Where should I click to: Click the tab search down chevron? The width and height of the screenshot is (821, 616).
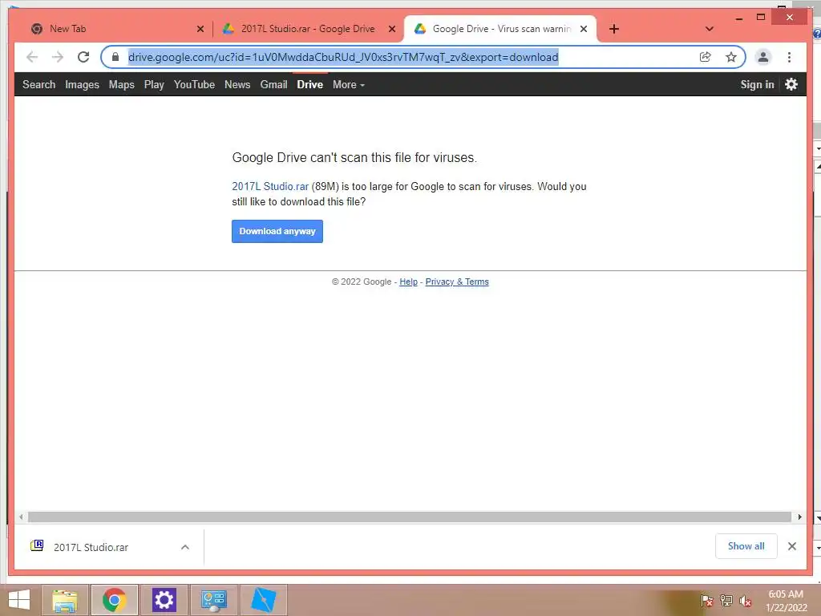pyautogui.click(x=710, y=29)
